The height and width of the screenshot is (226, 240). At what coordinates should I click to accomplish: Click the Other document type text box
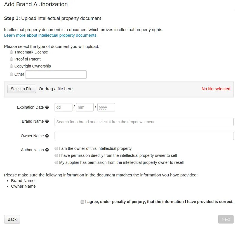point(56,74)
